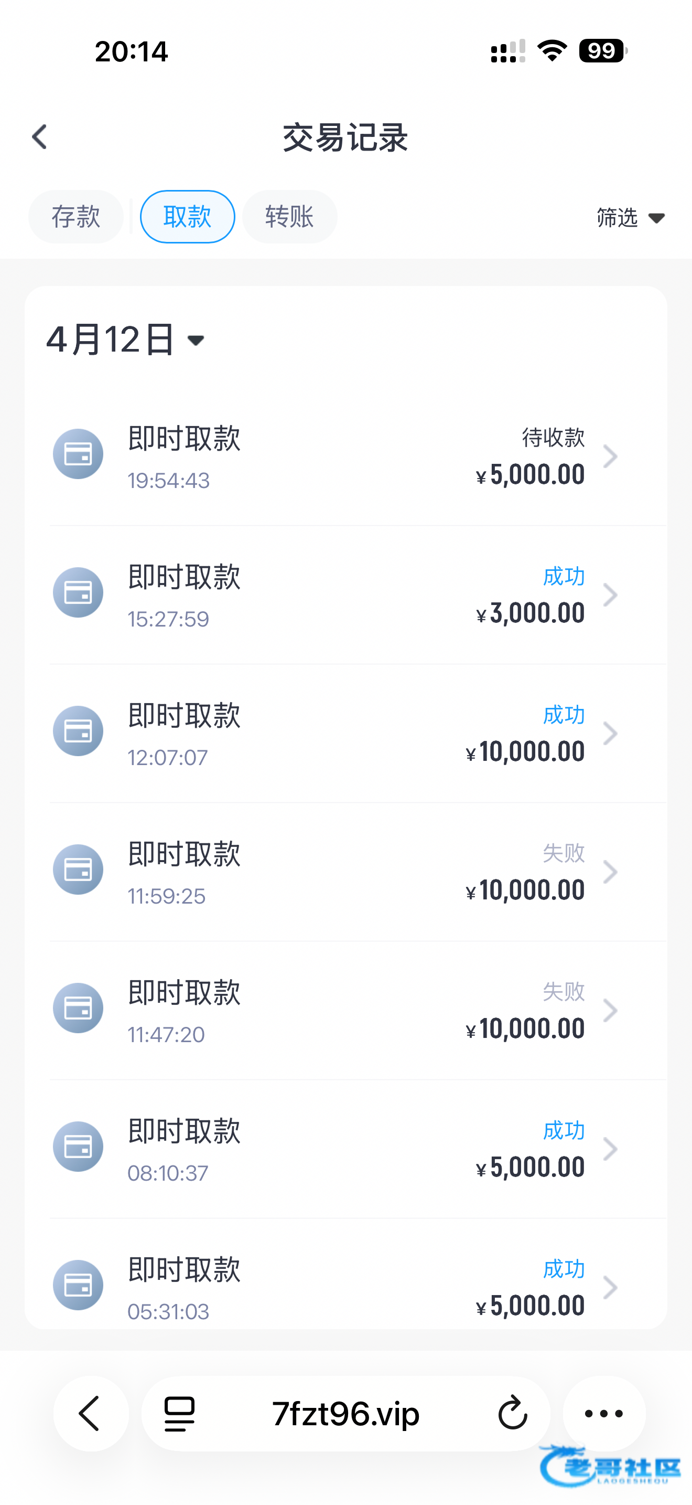Reload the 7fzt96.vip page
The image size is (692, 1505).
[512, 1414]
